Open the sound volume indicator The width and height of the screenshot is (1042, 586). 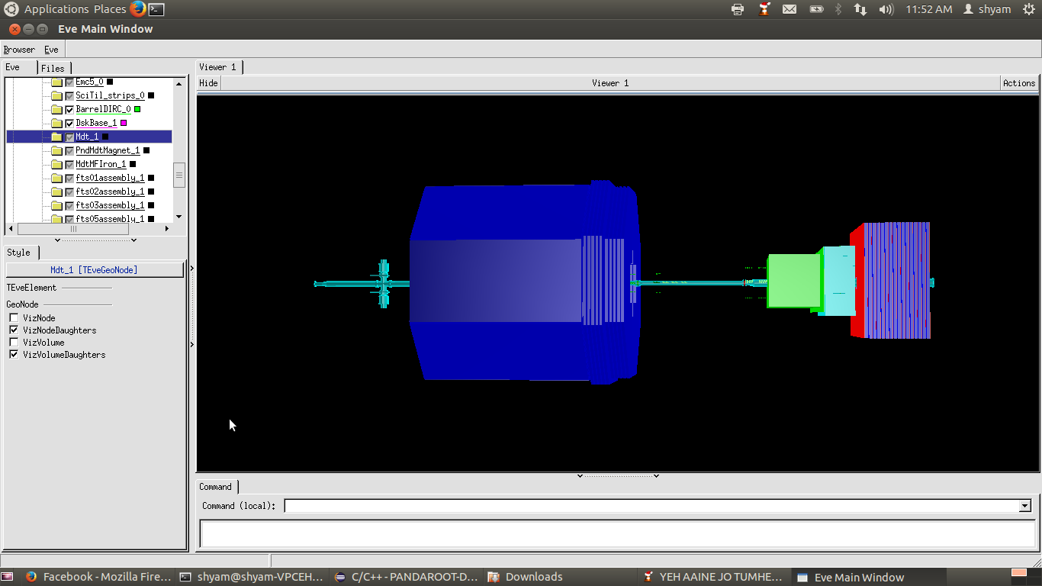coord(886,9)
